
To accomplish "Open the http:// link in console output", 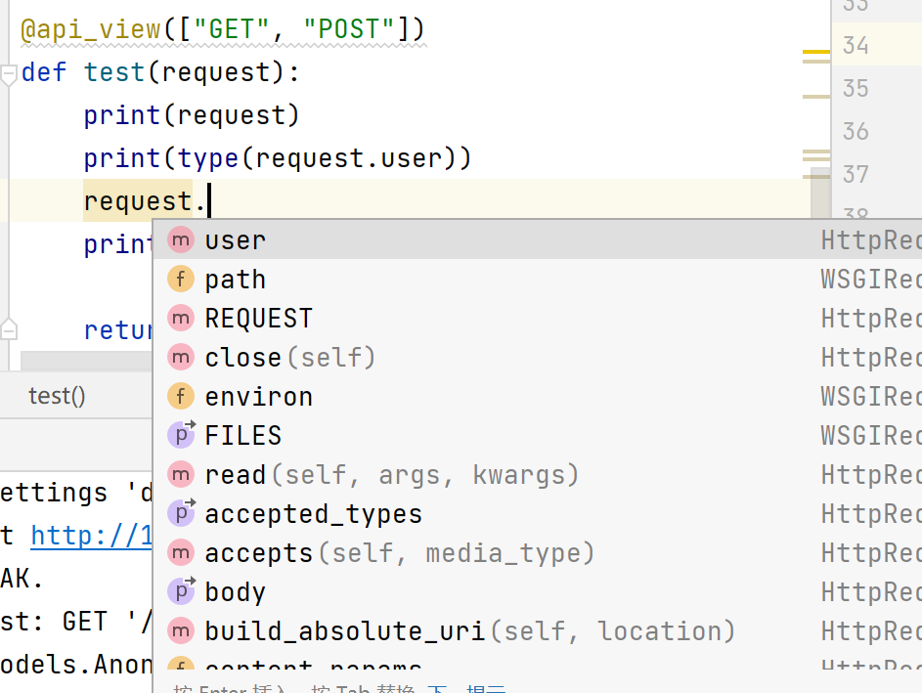I will pyautogui.click(x=92, y=536).
